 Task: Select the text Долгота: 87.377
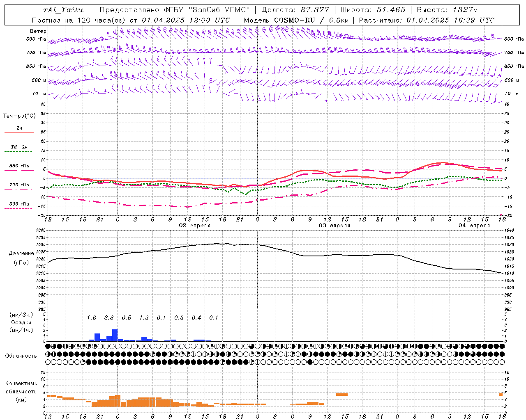coord(295,10)
